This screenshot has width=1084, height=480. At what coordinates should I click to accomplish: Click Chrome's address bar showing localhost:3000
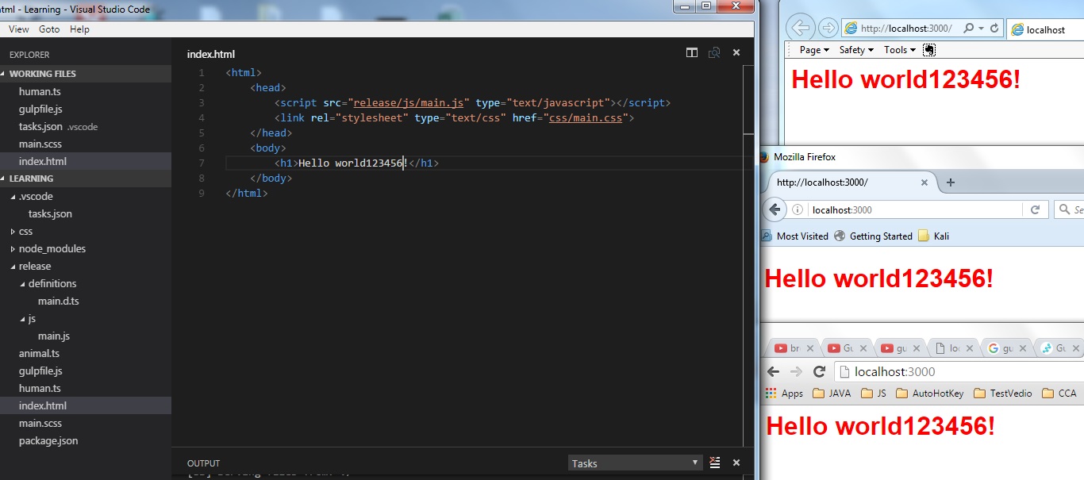click(960, 371)
